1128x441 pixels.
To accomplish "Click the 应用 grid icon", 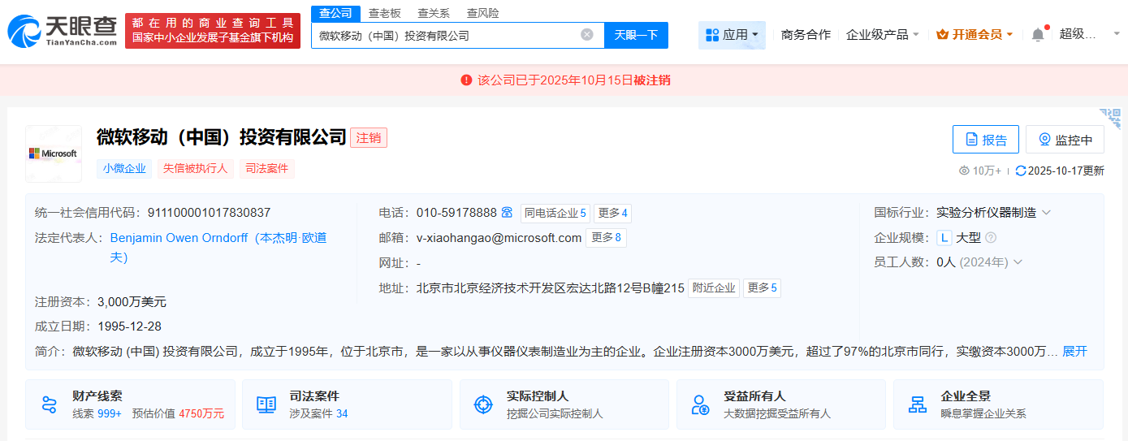I will 712,35.
